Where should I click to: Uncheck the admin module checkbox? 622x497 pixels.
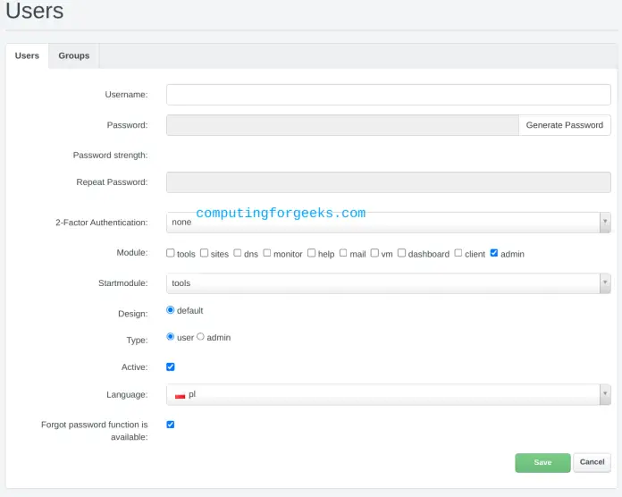point(494,253)
